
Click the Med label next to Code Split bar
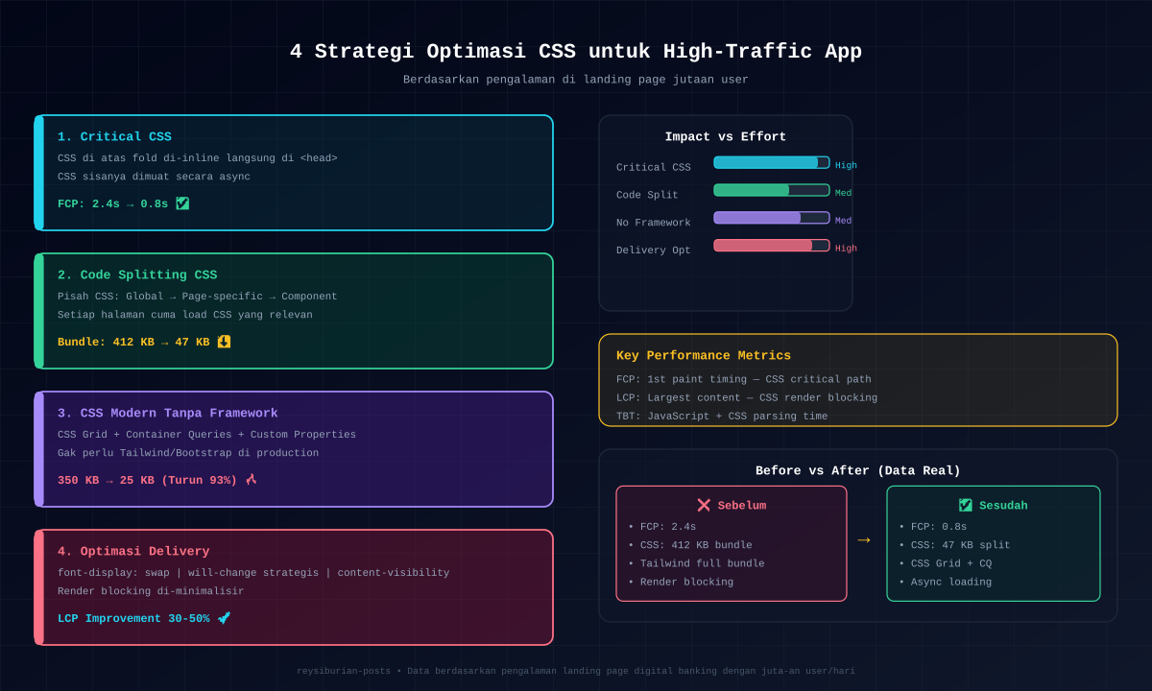point(843,193)
